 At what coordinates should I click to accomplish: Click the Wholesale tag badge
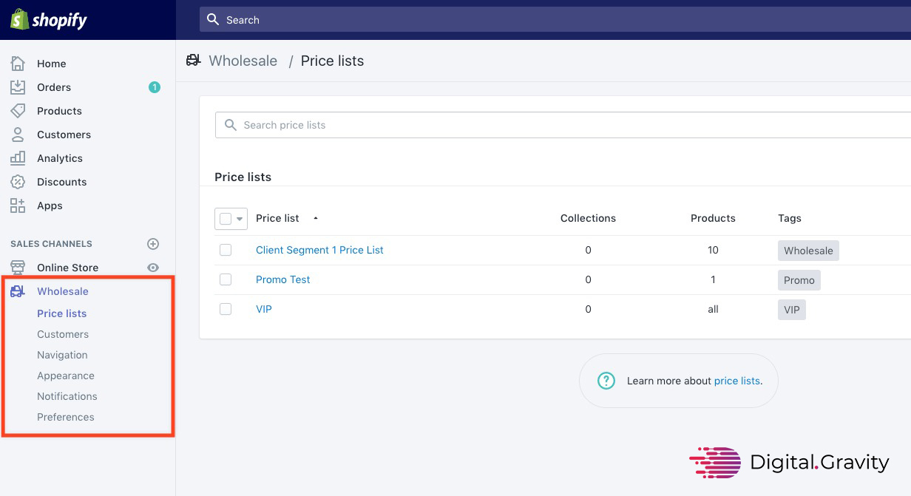[808, 251]
